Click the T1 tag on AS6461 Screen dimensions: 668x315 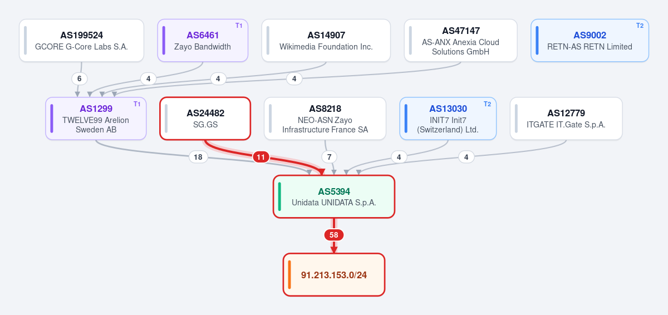239,26
